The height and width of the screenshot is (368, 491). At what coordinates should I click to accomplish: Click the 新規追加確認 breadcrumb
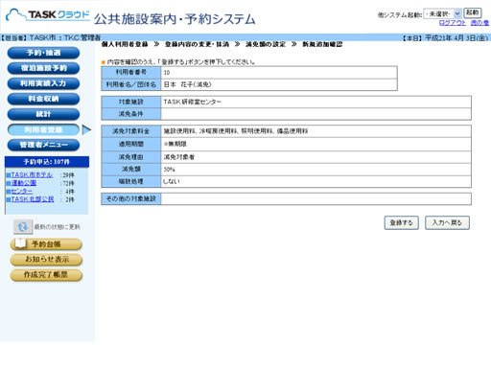tap(322, 44)
